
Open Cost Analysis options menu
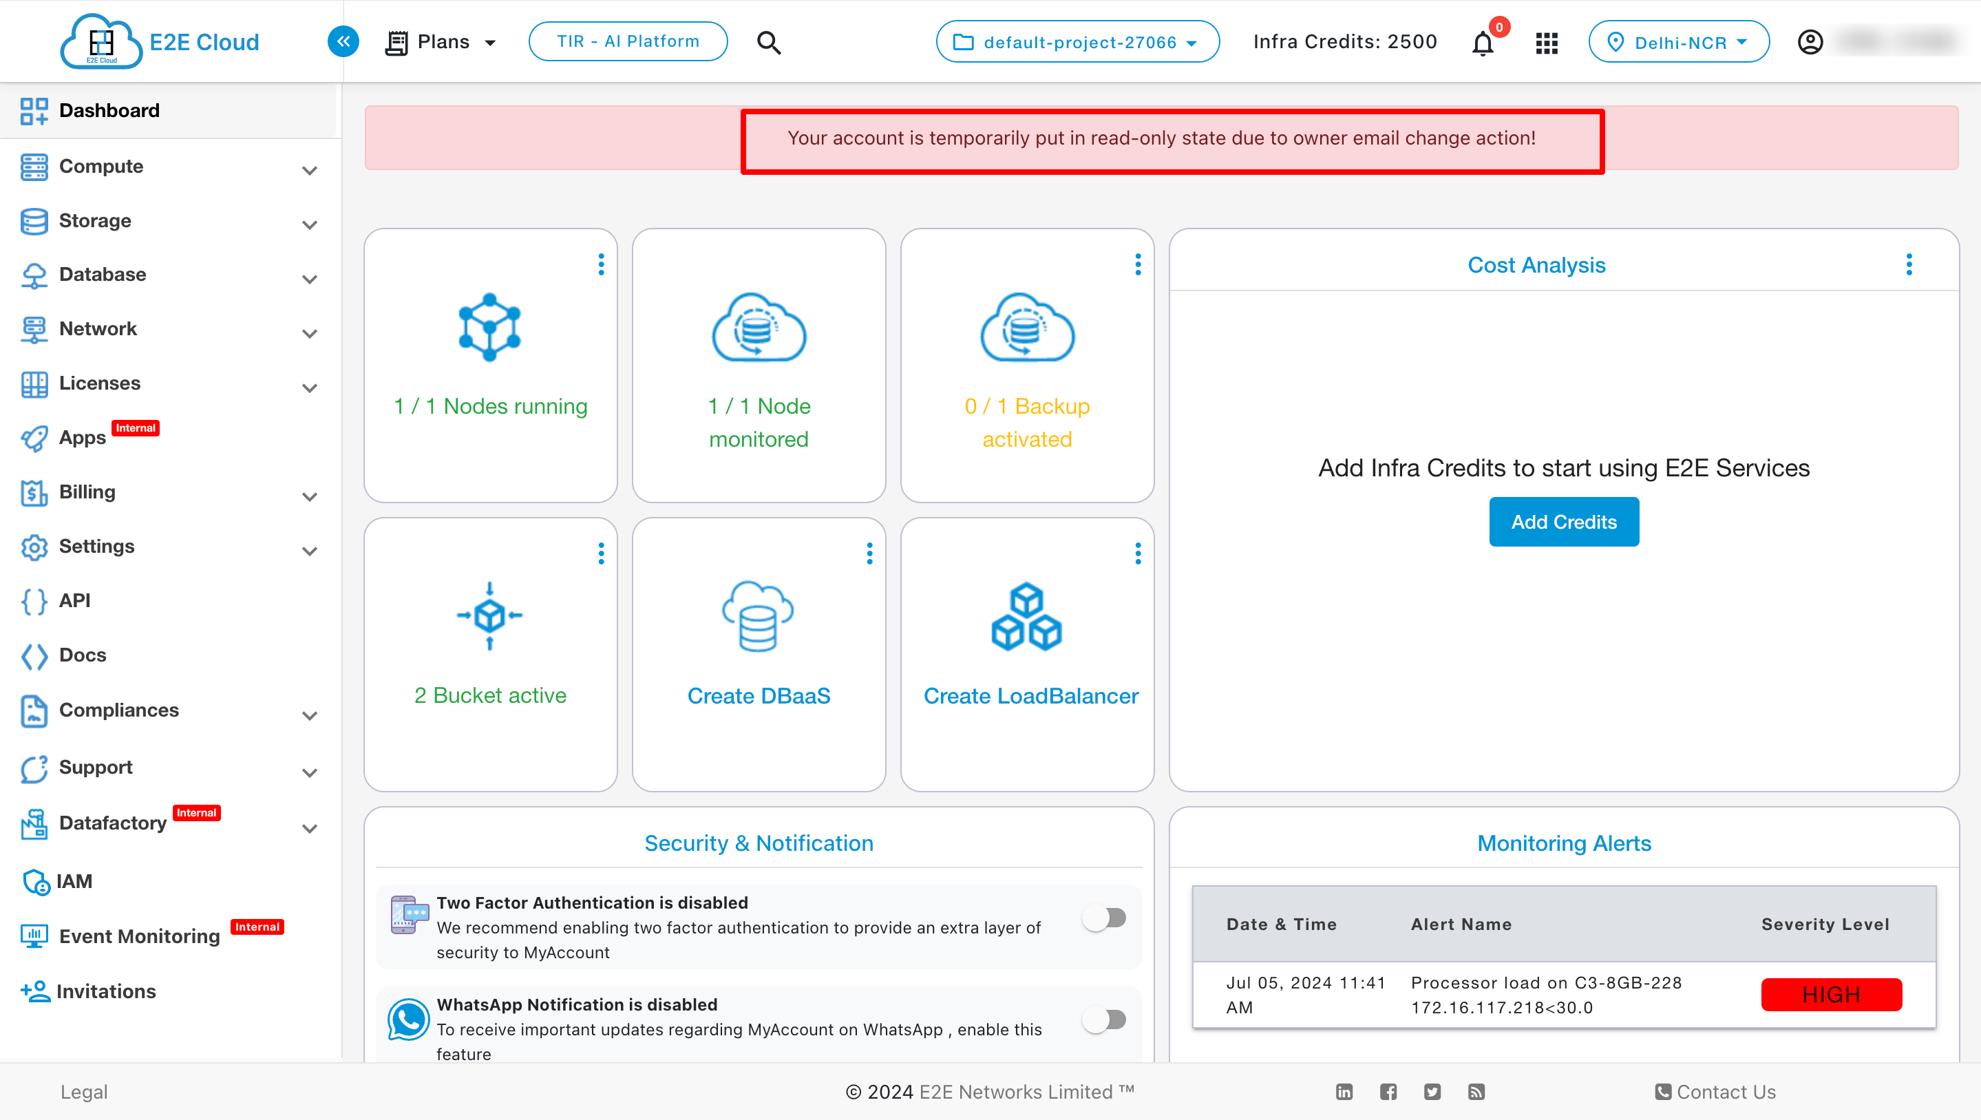(1909, 264)
